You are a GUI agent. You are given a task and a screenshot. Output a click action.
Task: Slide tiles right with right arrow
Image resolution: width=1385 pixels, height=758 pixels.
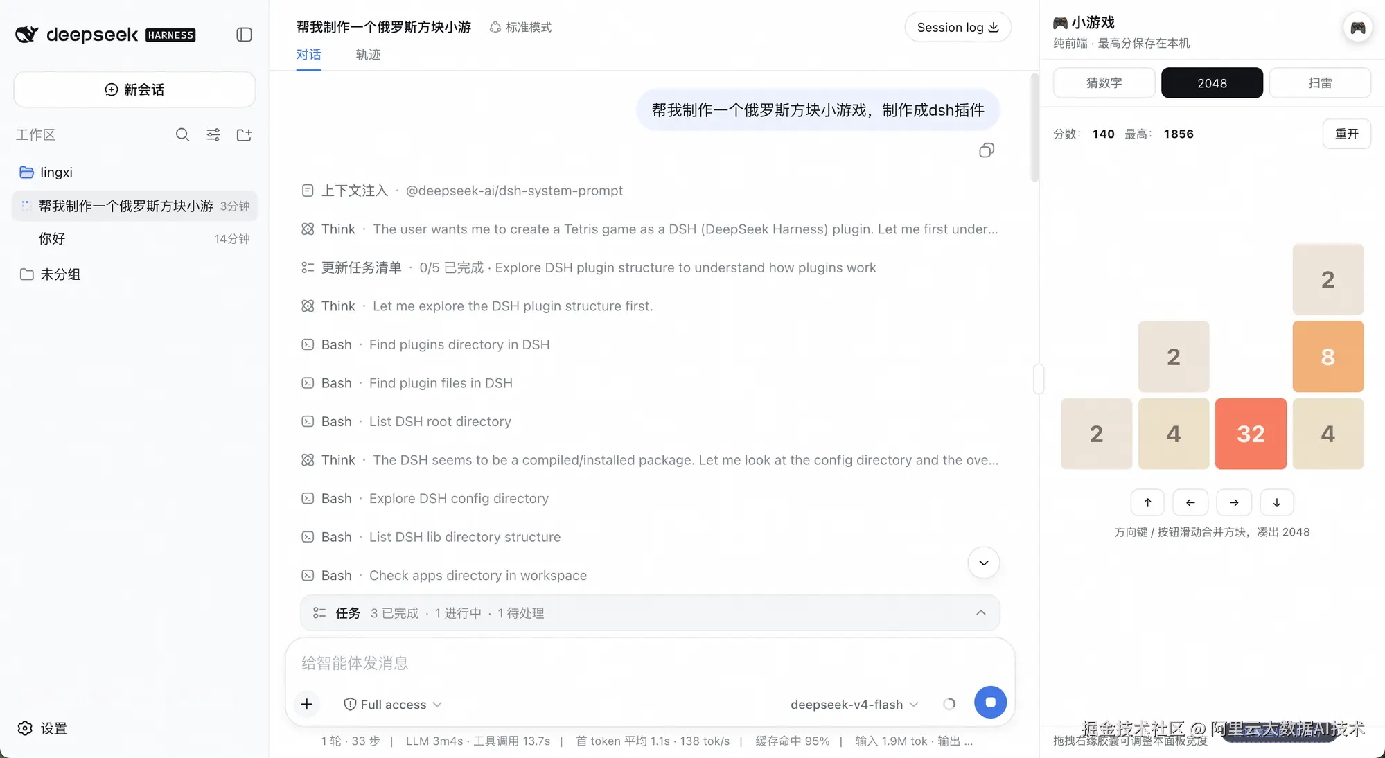pos(1234,502)
